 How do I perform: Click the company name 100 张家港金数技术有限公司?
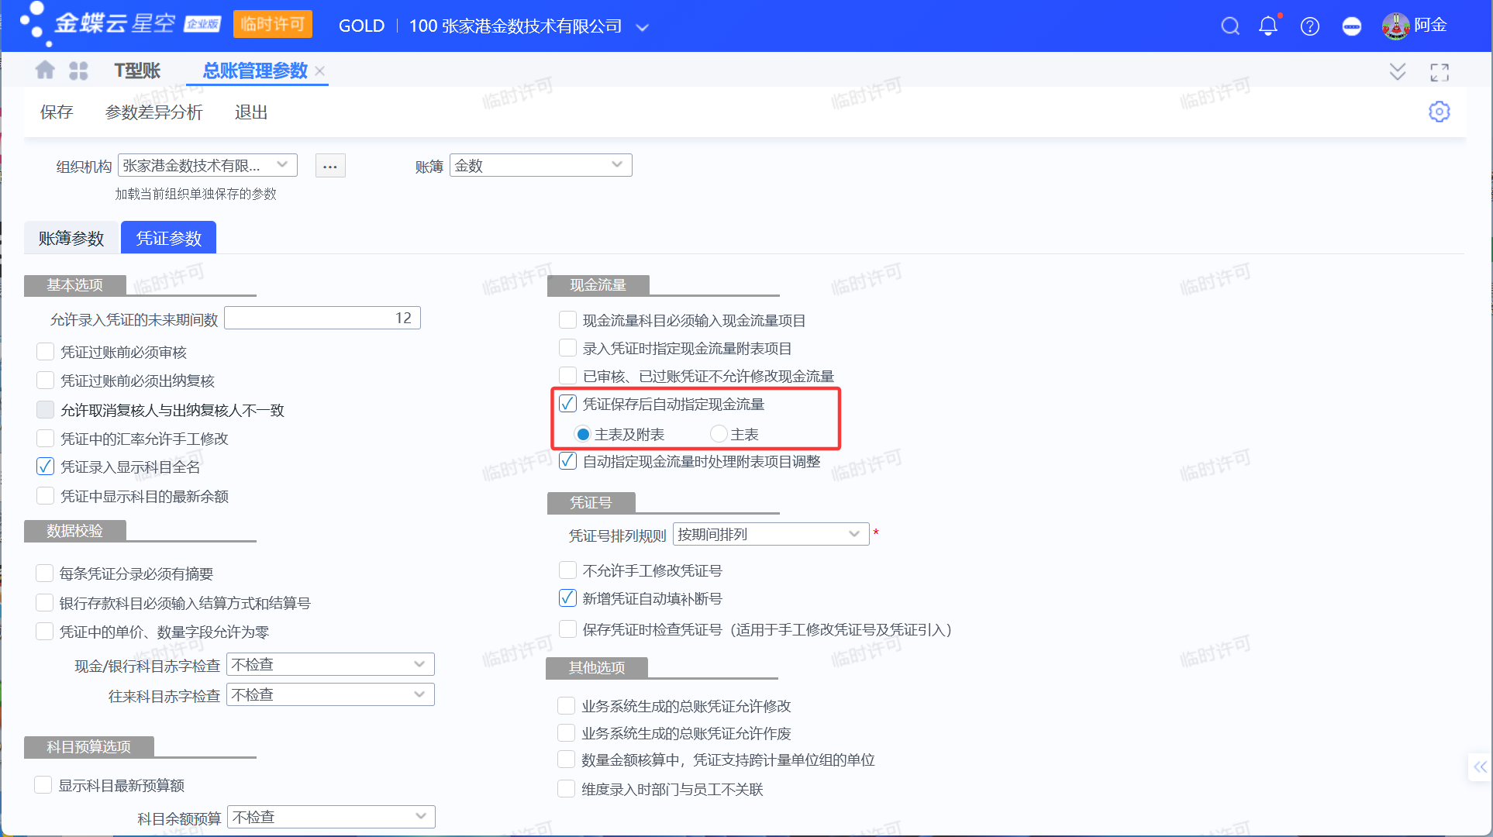(515, 26)
